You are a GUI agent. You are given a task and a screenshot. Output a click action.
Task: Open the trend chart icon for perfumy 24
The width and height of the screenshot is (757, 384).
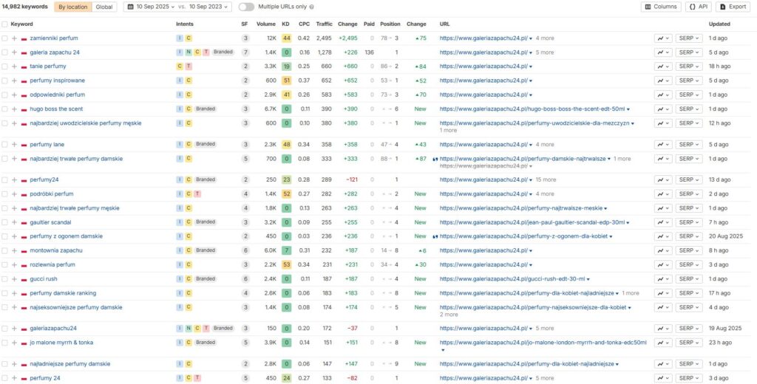(x=663, y=378)
